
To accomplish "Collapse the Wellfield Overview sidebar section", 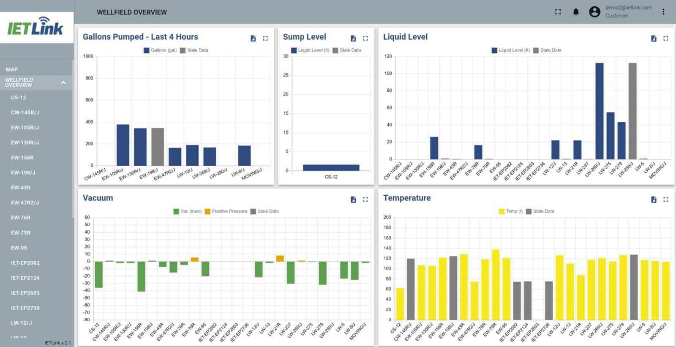I will pos(63,82).
